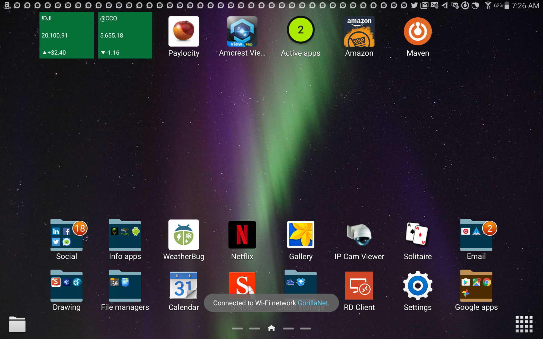Launch Netflix

click(x=242, y=235)
